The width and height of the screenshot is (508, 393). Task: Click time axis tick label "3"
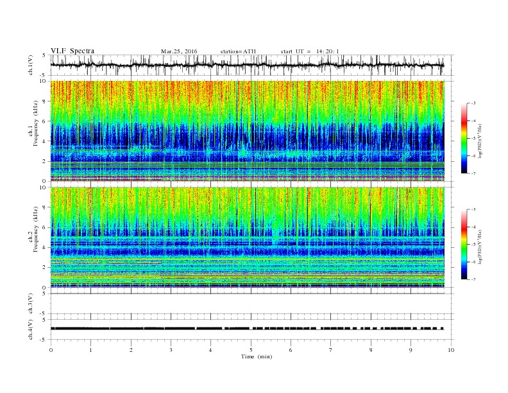(x=171, y=350)
